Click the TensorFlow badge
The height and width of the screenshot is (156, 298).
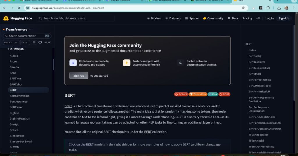(x=198, y=94)
